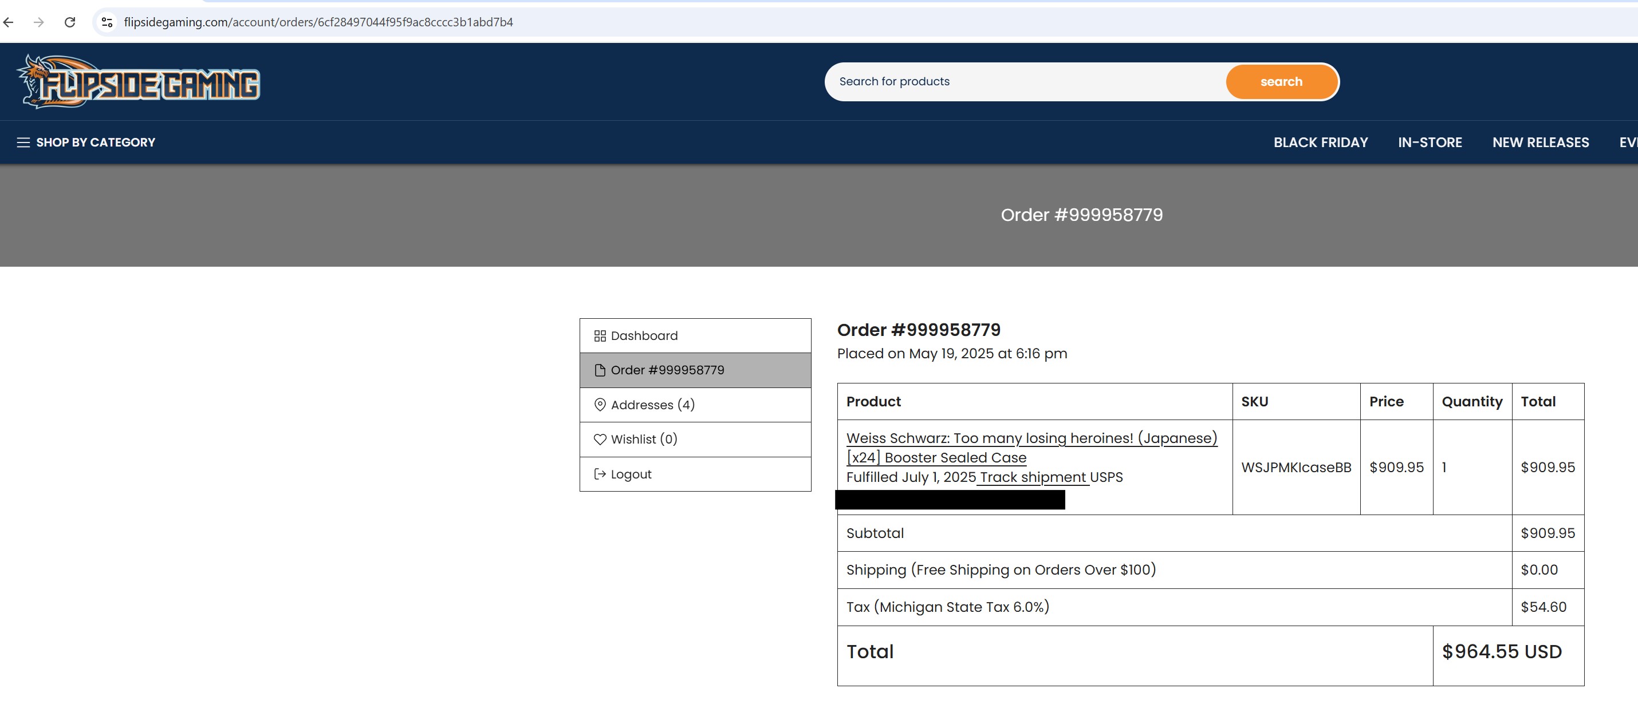The image size is (1638, 720).
Task: Go to New Releases page
Action: (1540, 143)
